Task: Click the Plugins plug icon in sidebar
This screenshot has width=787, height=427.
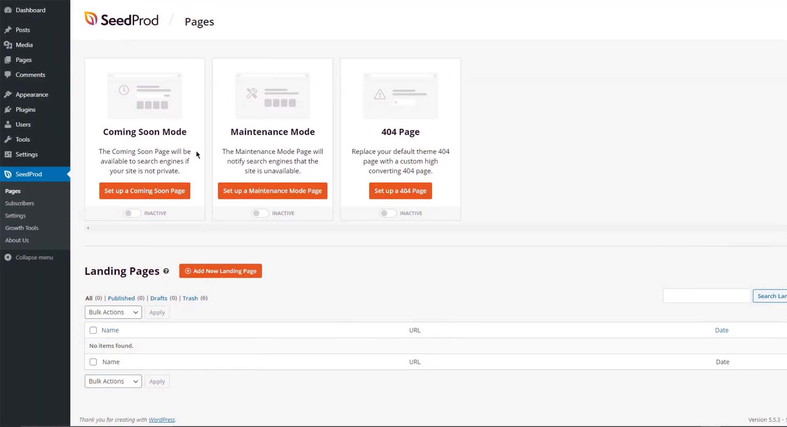Action: click(x=8, y=109)
